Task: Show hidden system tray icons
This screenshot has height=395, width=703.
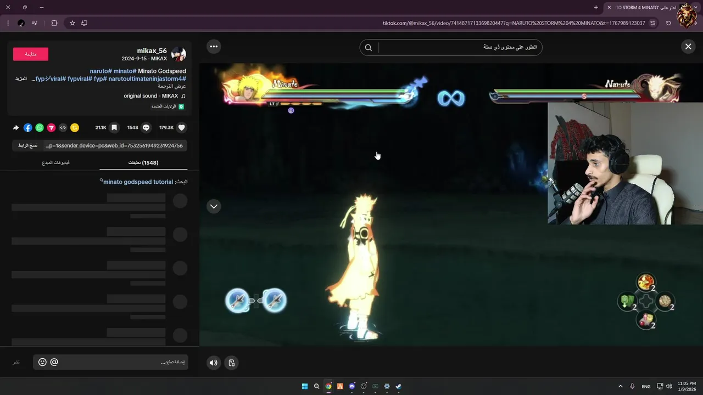Action: [x=621, y=386]
